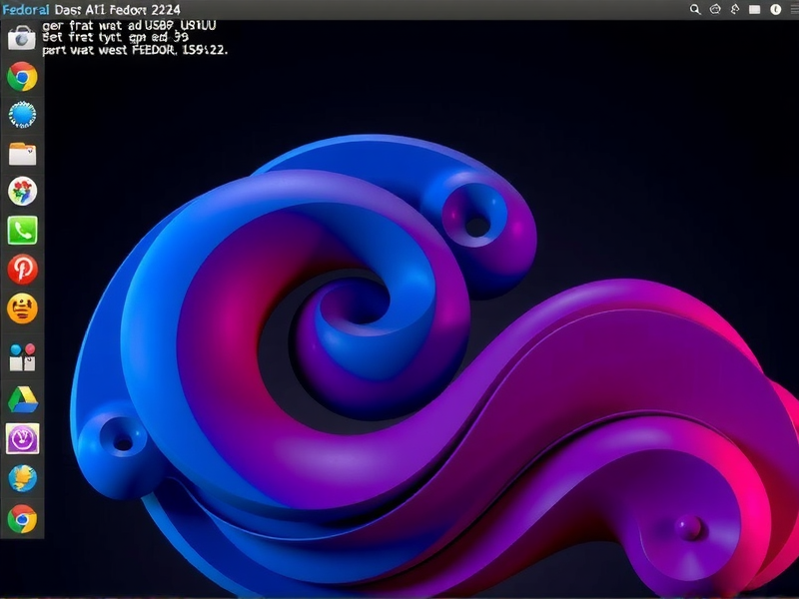Open the yellow smiley chat app
The image size is (799, 599).
(20, 309)
